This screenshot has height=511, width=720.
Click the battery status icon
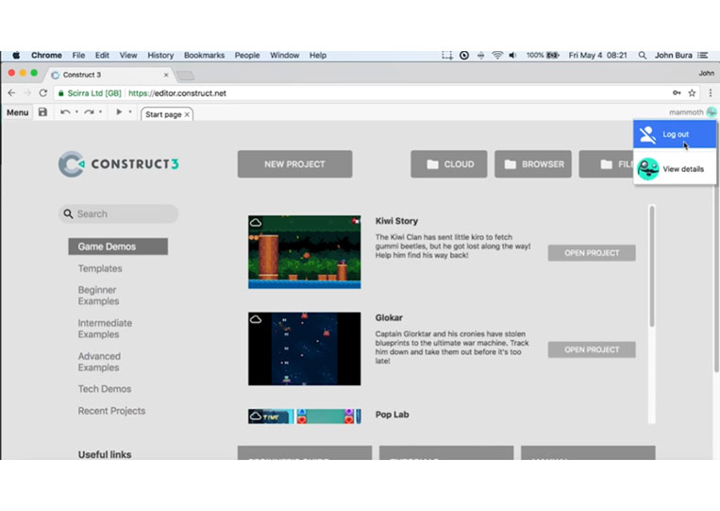click(x=553, y=55)
